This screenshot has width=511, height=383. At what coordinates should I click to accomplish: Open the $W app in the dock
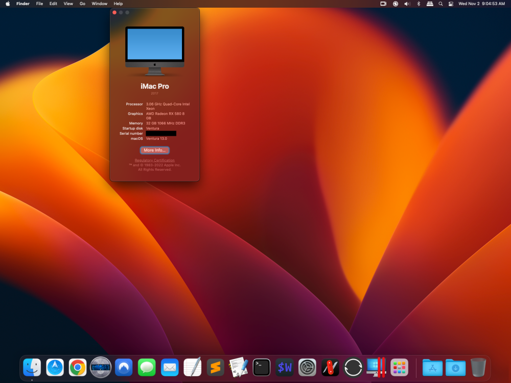(285, 367)
